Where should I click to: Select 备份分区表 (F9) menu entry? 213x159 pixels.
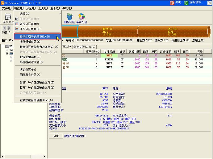[x=29, y=24]
